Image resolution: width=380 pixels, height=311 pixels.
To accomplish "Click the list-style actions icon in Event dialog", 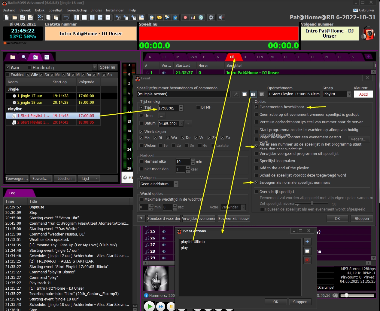I will point(253,94).
